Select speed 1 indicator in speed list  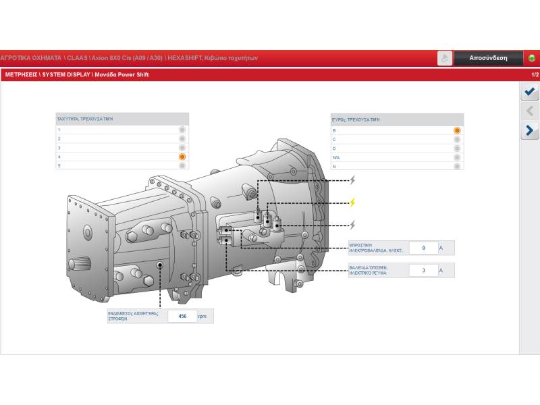182,130
